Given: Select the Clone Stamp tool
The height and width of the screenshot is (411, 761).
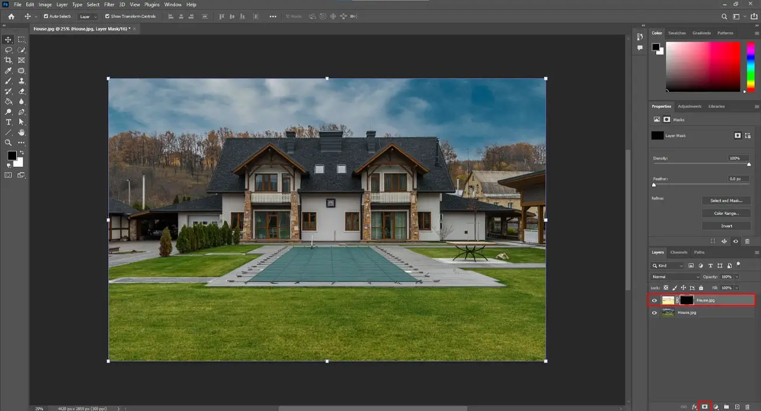Looking at the screenshot, I should pyautogui.click(x=21, y=81).
